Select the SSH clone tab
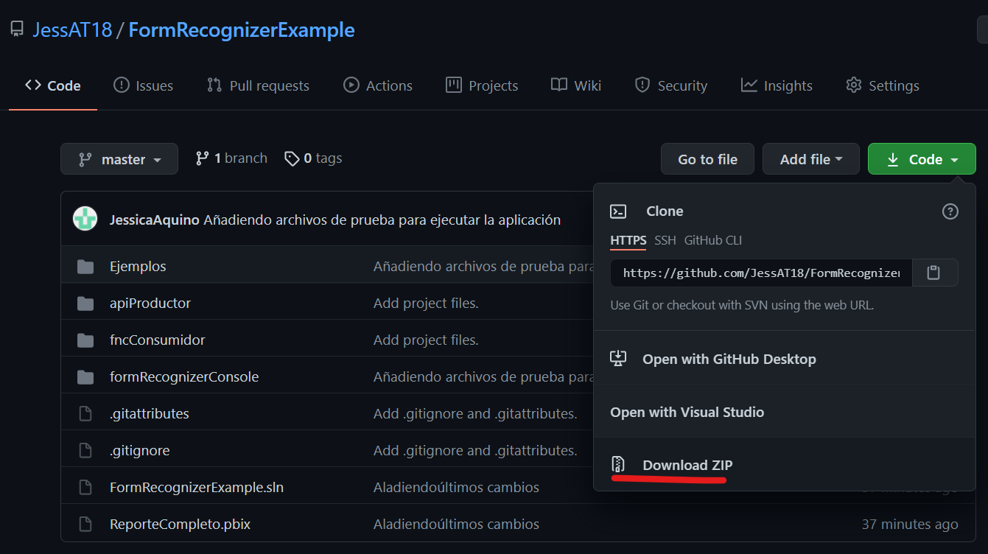 click(665, 240)
